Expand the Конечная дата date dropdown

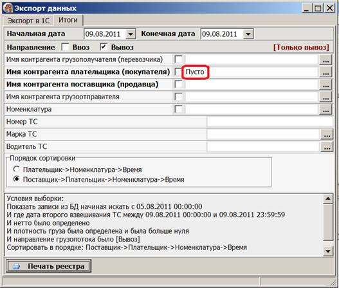(248, 34)
